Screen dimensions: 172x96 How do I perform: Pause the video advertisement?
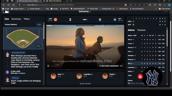48,66
